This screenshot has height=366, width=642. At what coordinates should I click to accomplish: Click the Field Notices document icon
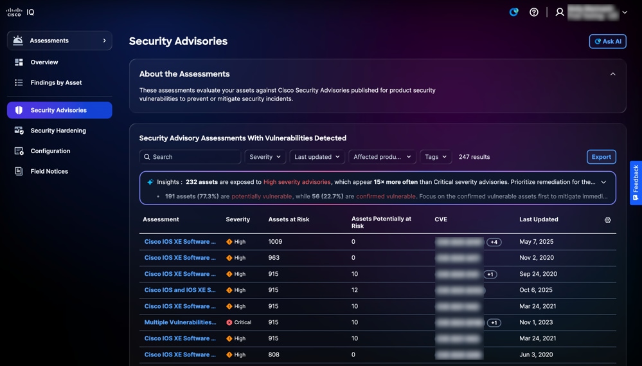click(x=19, y=171)
